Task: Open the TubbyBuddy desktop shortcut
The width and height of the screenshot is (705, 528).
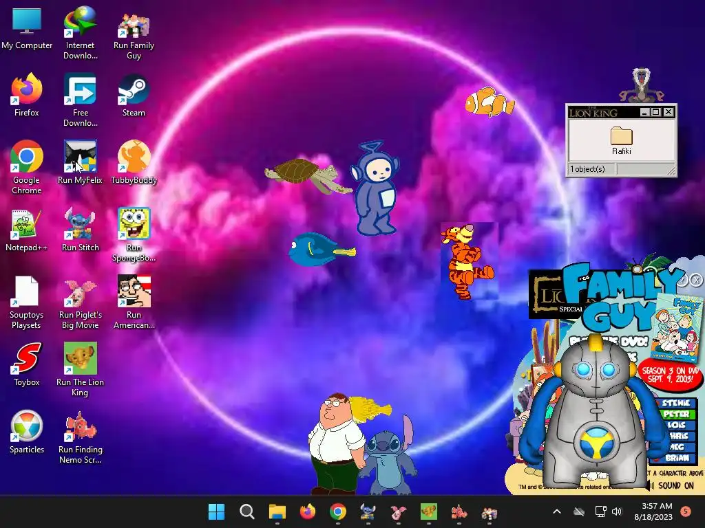Action: point(134,162)
